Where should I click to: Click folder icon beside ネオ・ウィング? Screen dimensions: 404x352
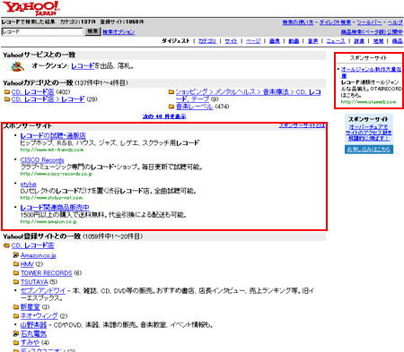click(x=16, y=316)
